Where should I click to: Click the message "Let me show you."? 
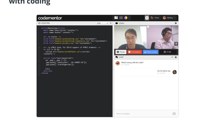[x=164, y=71]
